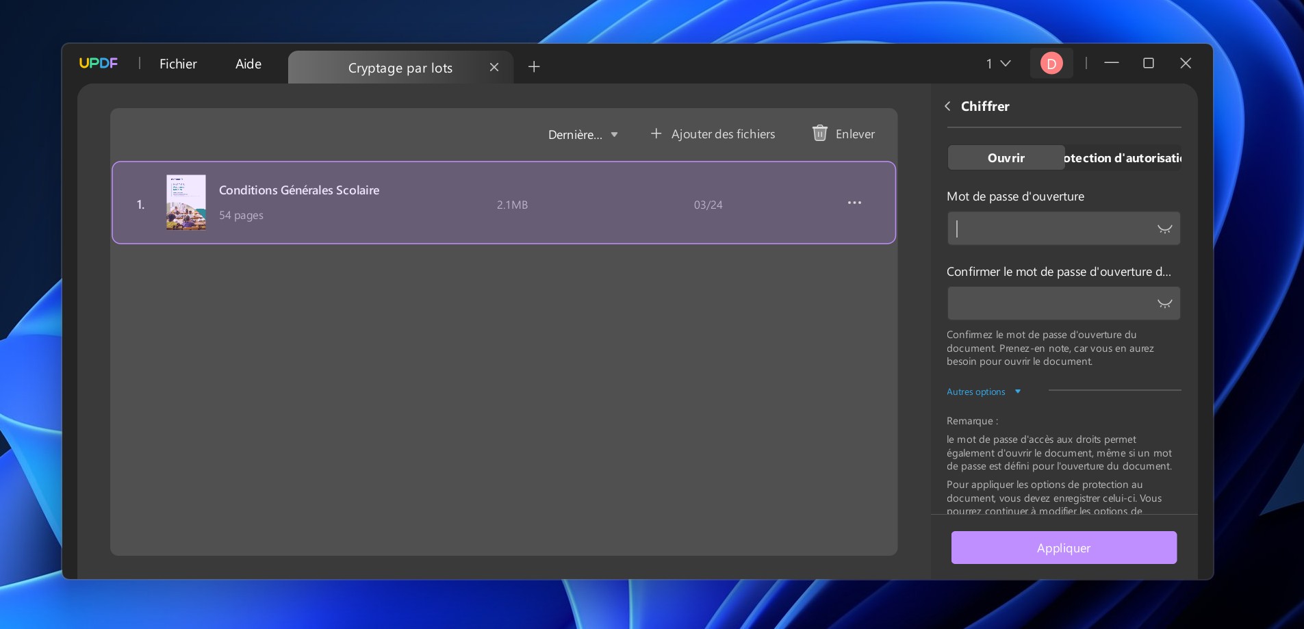The width and height of the screenshot is (1304, 629).
Task: Click Ajouter des fichiers button
Action: (x=713, y=134)
